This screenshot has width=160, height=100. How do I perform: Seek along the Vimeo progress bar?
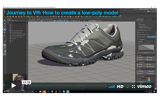point(66,87)
